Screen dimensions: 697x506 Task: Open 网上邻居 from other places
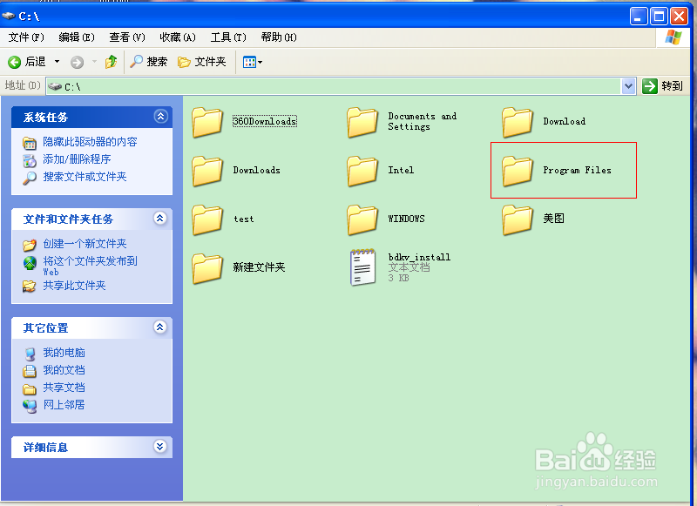pos(64,405)
